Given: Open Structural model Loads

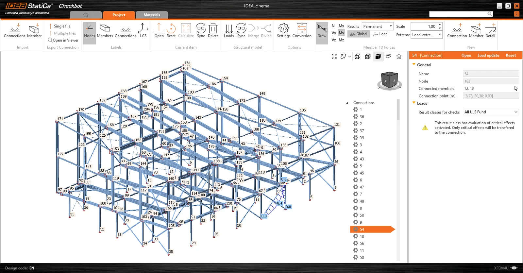Looking at the screenshot, I should pos(229,30).
